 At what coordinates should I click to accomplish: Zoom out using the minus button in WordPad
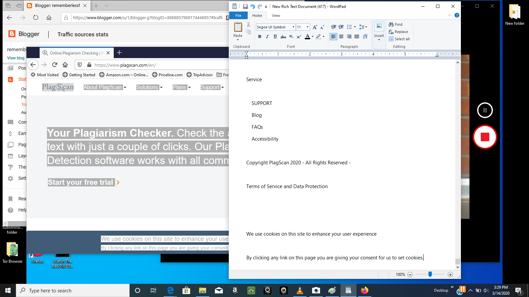pos(410,275)
